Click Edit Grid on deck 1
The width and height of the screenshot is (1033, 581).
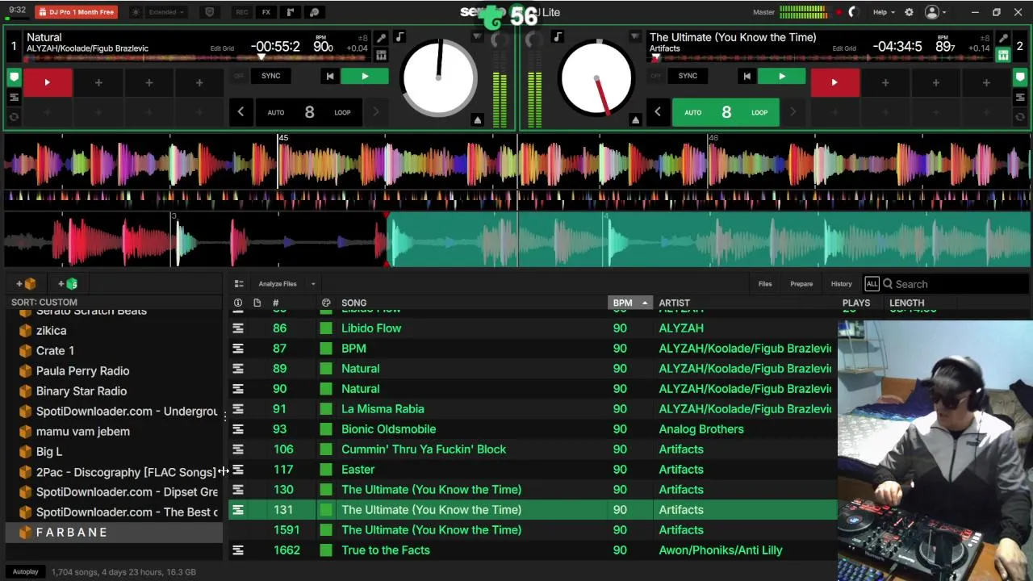tap(222, 48)
